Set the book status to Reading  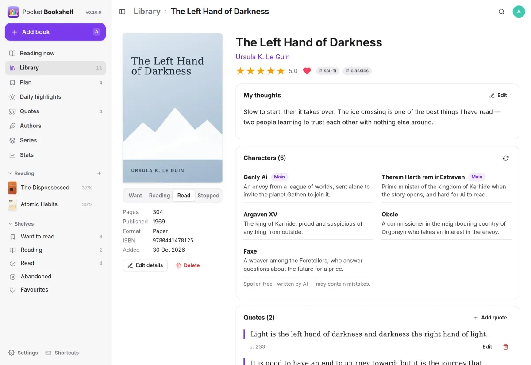pyautogui.click(x=159, y=196)
